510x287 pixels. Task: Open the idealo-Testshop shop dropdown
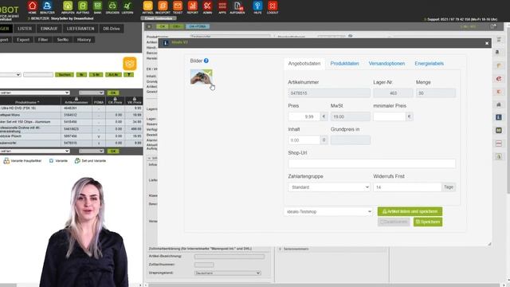[x=328, y=211]
